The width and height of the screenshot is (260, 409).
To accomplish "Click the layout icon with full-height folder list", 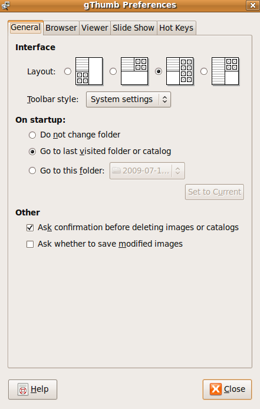I will coord(225,71).
